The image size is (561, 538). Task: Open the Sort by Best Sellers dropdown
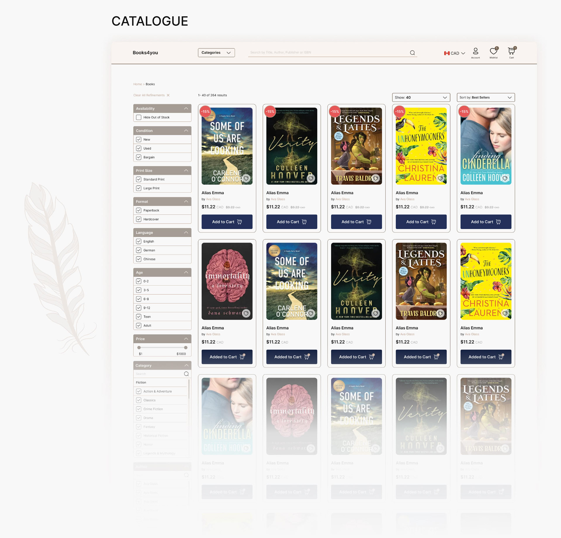[x=486, y=97]
